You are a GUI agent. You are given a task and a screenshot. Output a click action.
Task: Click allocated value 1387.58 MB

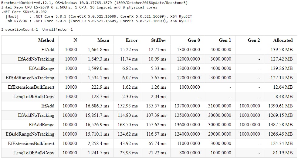point(280,125)
